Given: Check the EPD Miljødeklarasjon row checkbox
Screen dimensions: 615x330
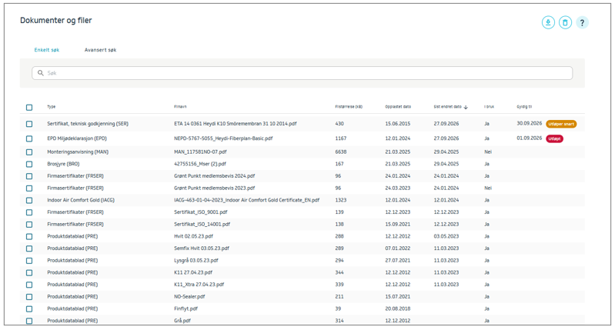Looking at the screenshot, I should point(29,138).
